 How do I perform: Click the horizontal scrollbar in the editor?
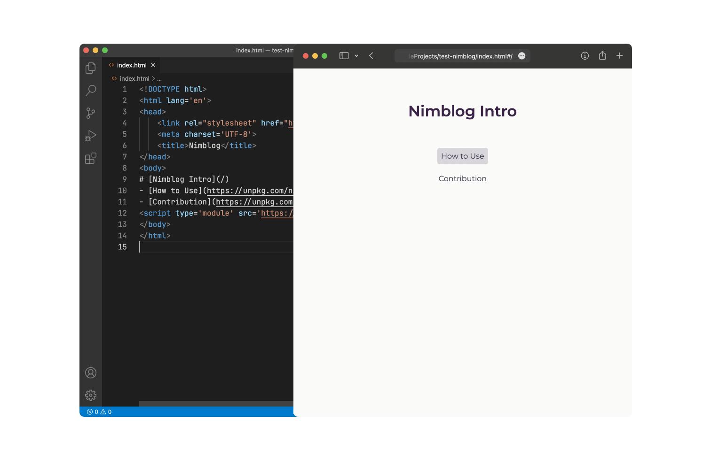216,404
